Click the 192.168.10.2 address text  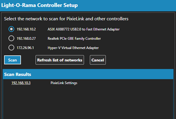click(26, 29)
